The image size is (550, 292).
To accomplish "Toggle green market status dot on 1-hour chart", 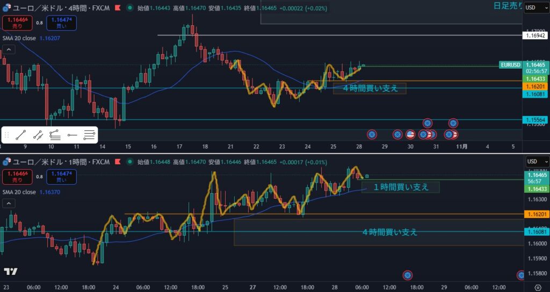I will coord(130,162).
